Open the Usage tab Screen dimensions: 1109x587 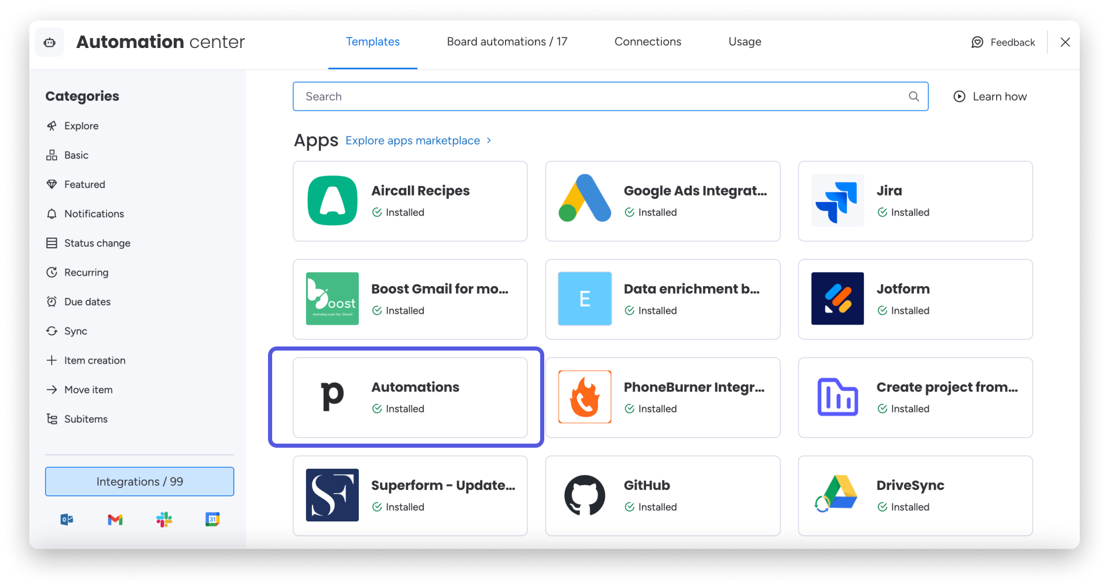tap(744, 42)
